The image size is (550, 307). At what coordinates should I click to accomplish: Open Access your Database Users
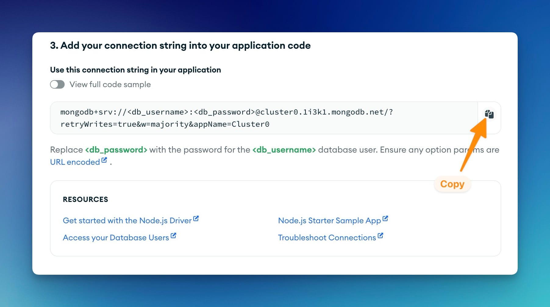click(x=116, y=238)
